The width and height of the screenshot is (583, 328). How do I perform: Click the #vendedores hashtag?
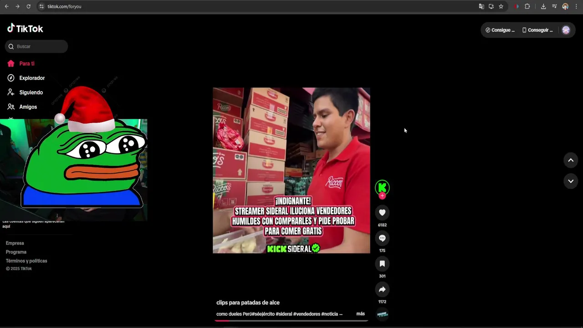[x=307, y=314]
